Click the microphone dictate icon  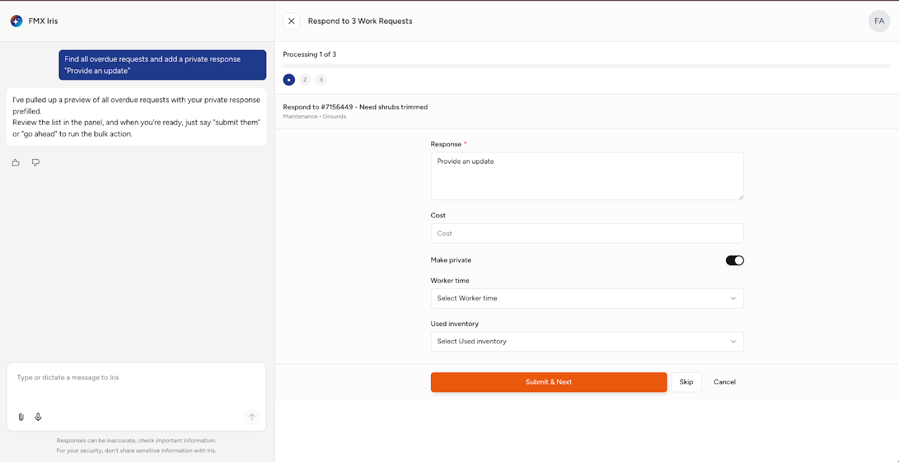[x=38, y=417]
